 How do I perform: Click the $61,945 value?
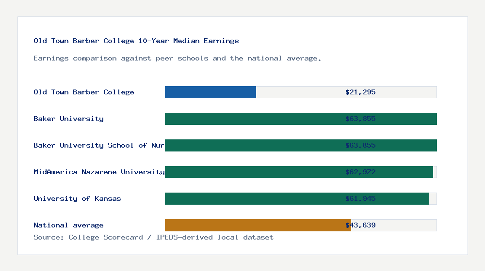tap(360, 198)
